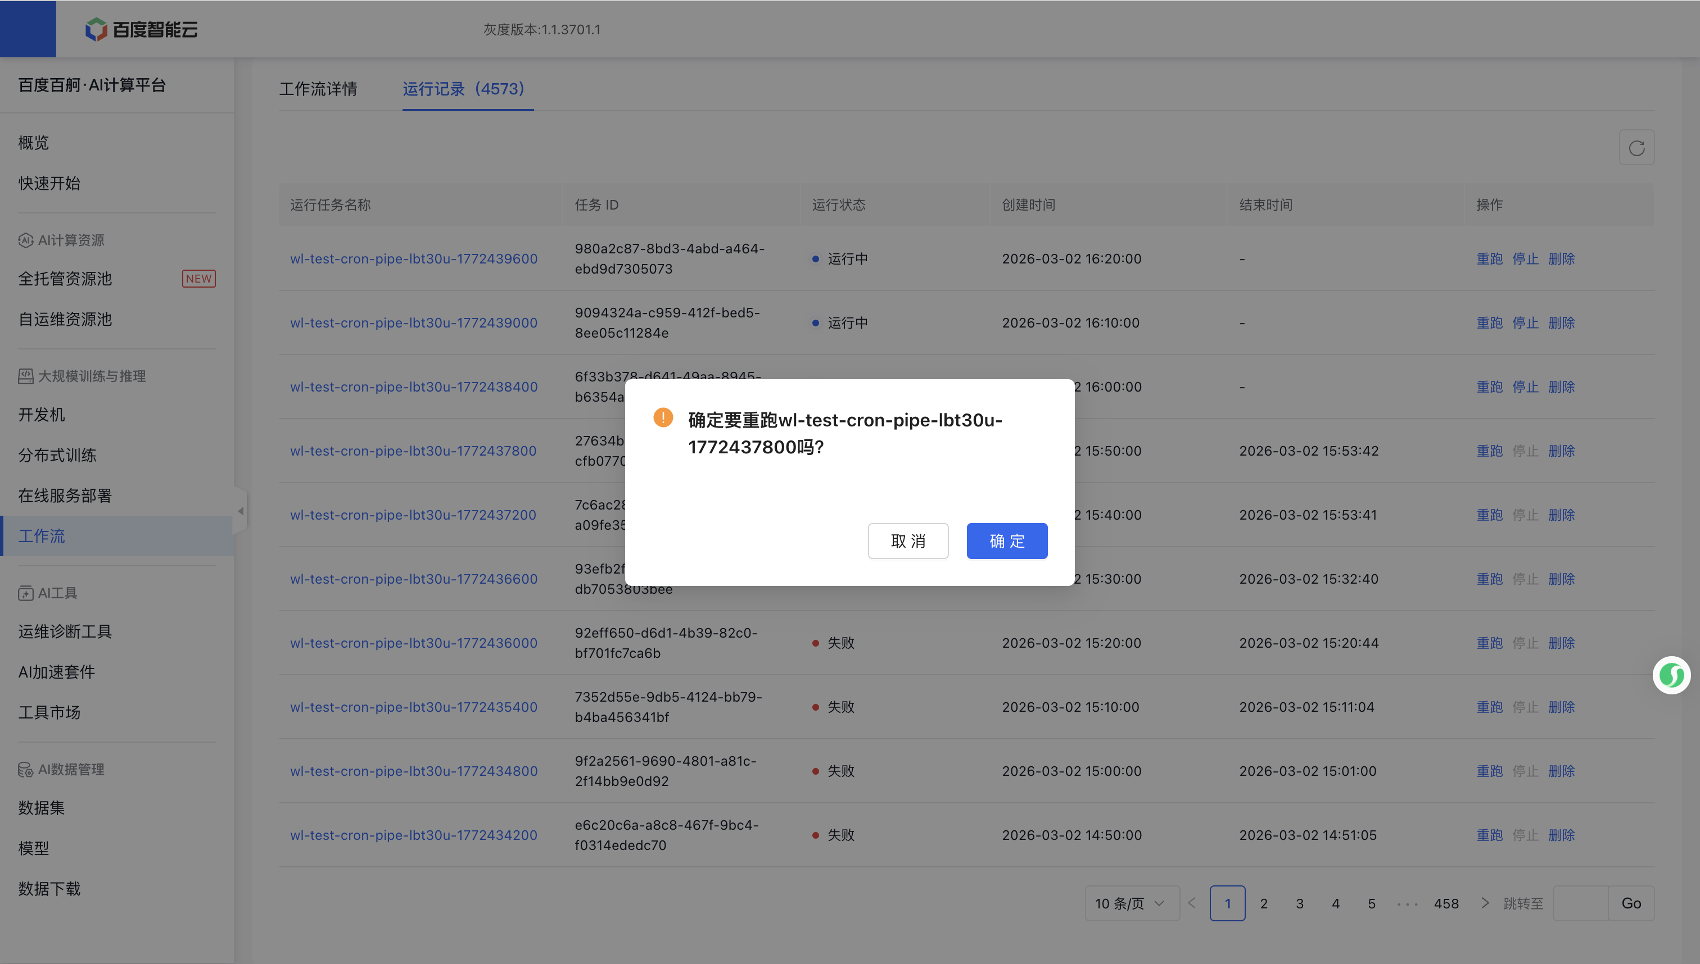This screenshot has height=964, width=1700.
Task: Click the AI工具 section icon
Action: pyautogui.click(x=25, y=593)
